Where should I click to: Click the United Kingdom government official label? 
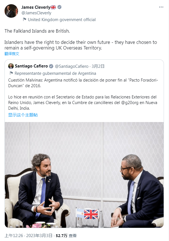click(x=62, y=20)
